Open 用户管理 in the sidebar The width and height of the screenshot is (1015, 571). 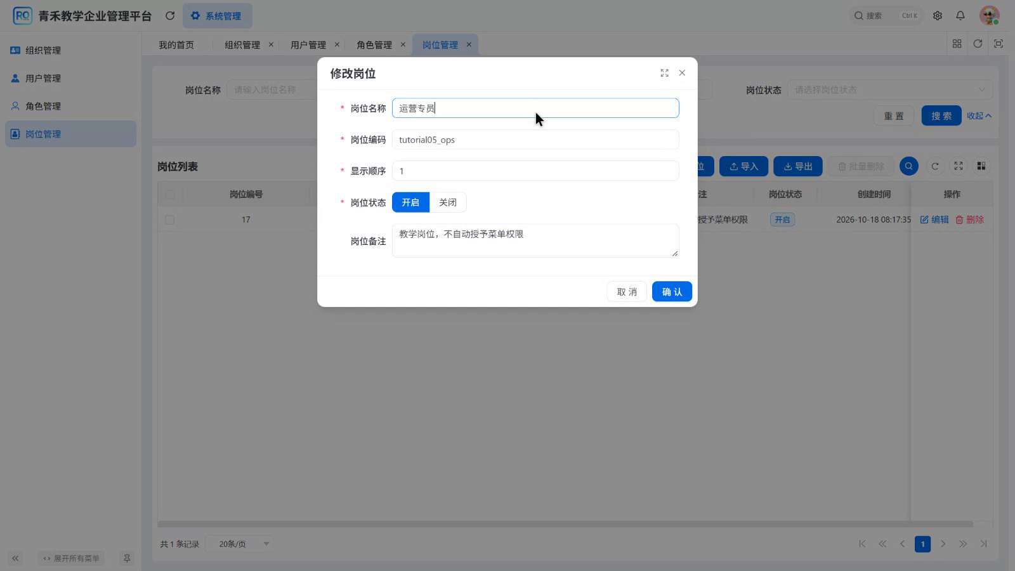[x=70, y=78]
